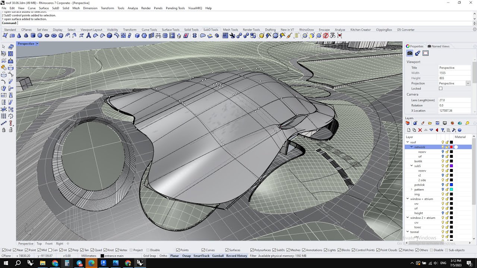Viewport: 477px width, 268px height.
Task: Switch to the Mesh Tools tab
Action: [x=230, y=30]
